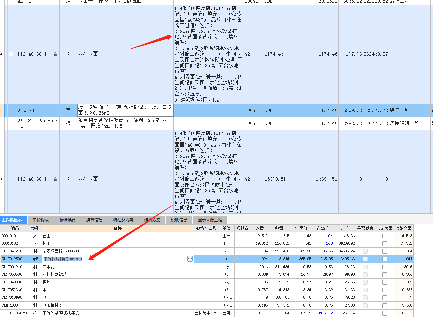Tick the 锁定数量 checkbox for 棉纱

[x=385, y=282]
